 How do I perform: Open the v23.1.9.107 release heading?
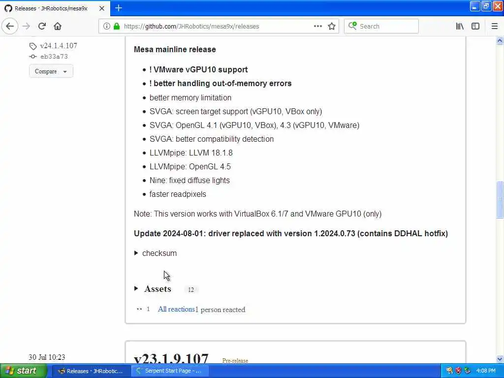171,359
